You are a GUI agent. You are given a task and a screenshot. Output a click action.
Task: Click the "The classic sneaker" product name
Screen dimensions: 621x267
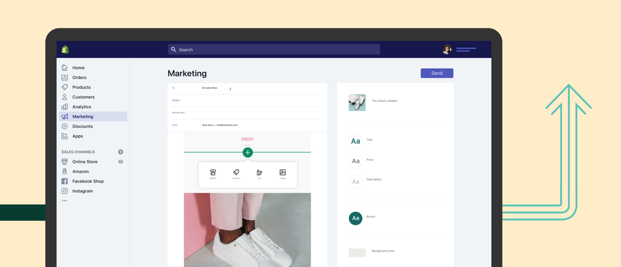pyautogui.click(x=385, y=101)
